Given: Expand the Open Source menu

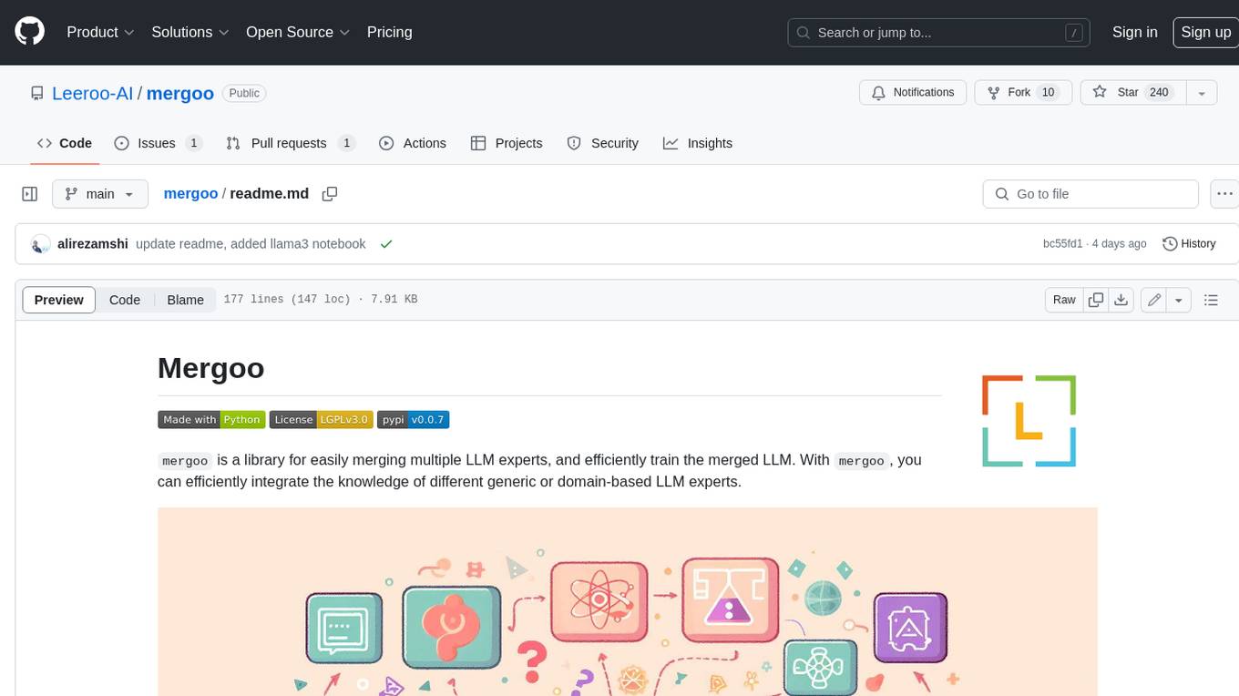Looking at the screenshot, I should point(298,32).
